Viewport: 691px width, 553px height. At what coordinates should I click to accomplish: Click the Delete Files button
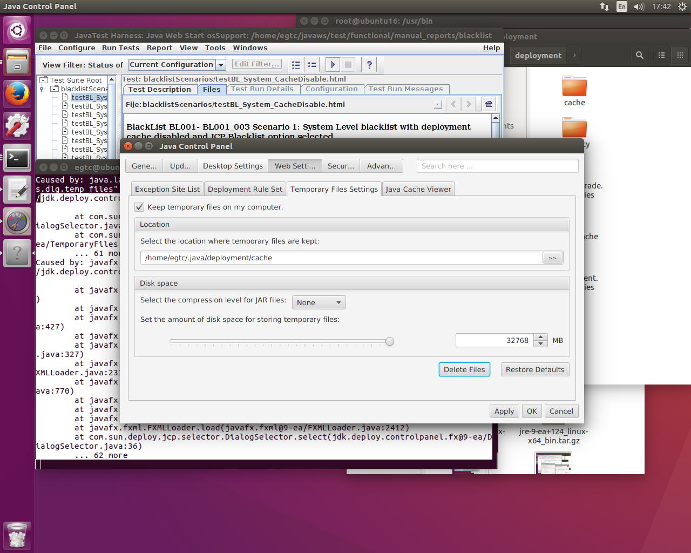tap(464, 369)
